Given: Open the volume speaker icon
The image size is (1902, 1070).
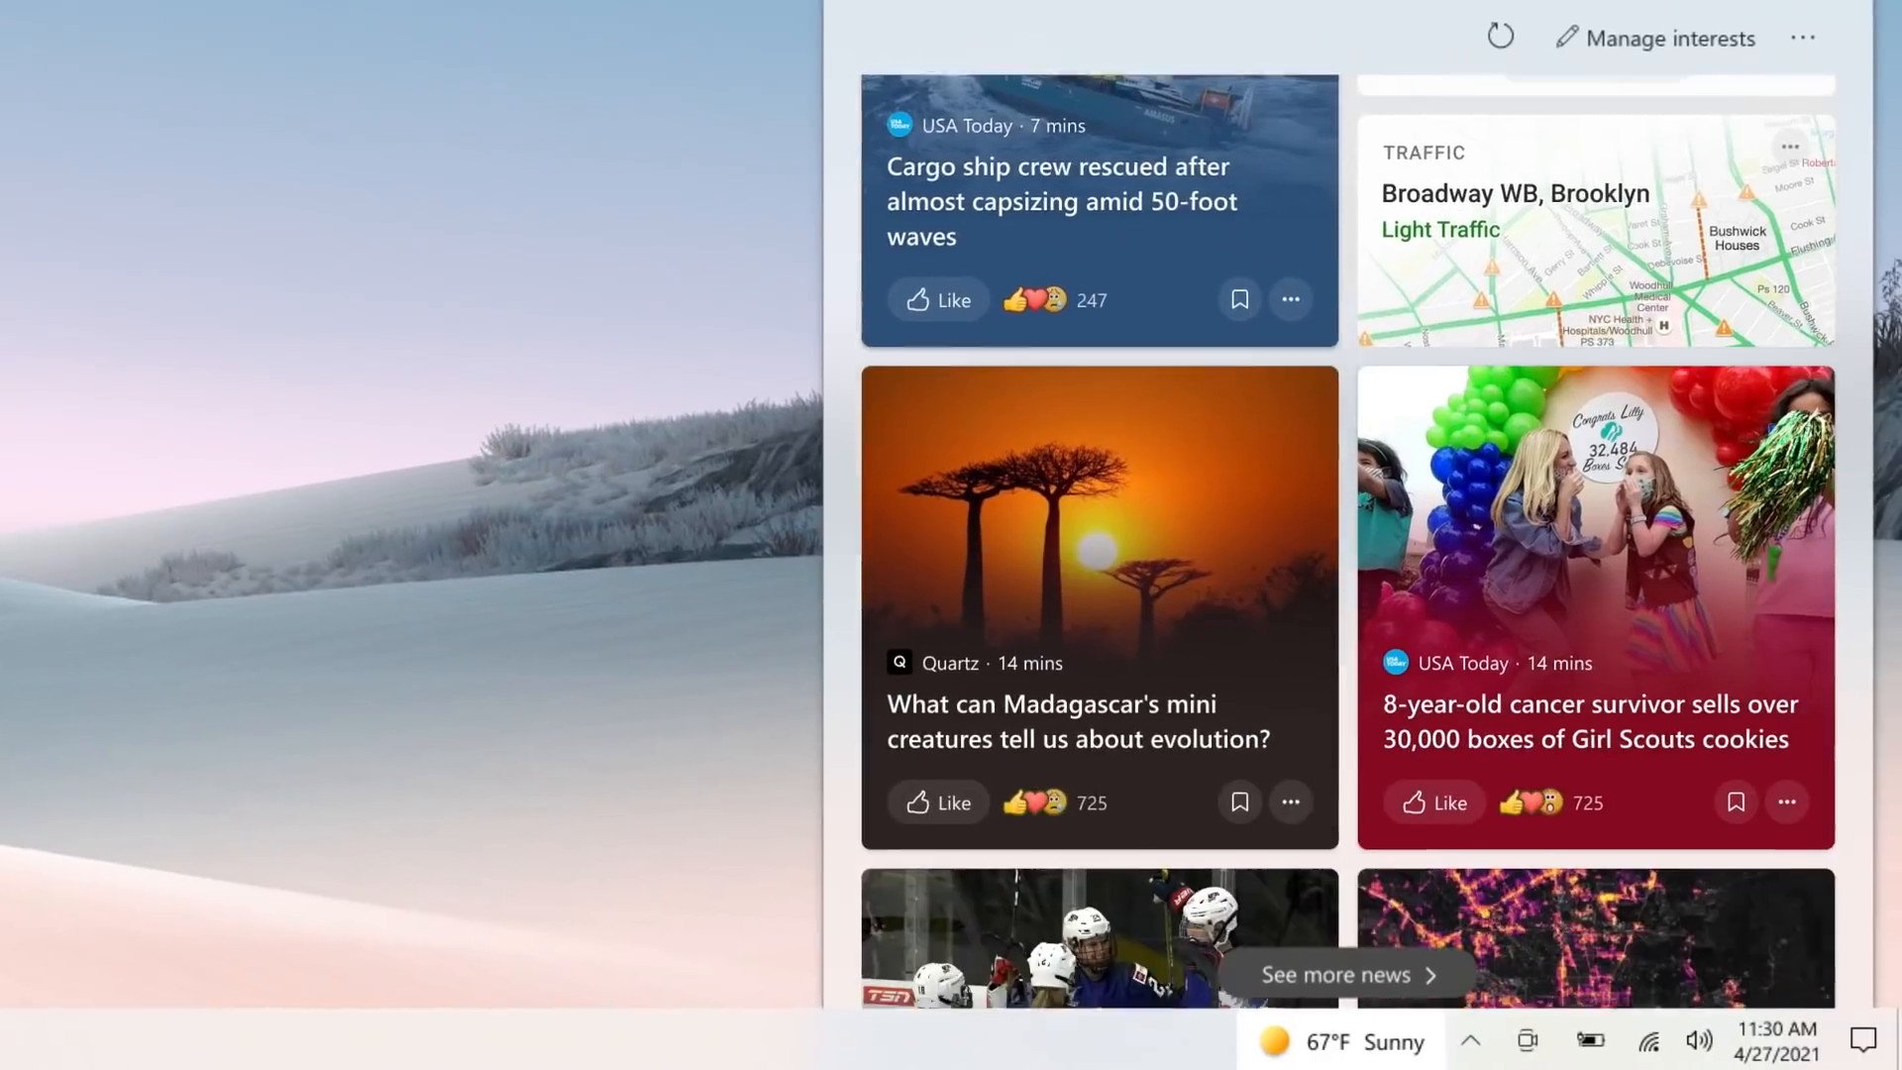Looking at the screenshot, I should coord(1699,1040).
